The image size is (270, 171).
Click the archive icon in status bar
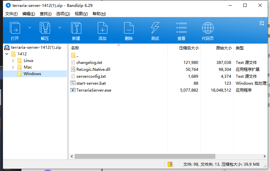pyautogui.click(x=170, y=164)
